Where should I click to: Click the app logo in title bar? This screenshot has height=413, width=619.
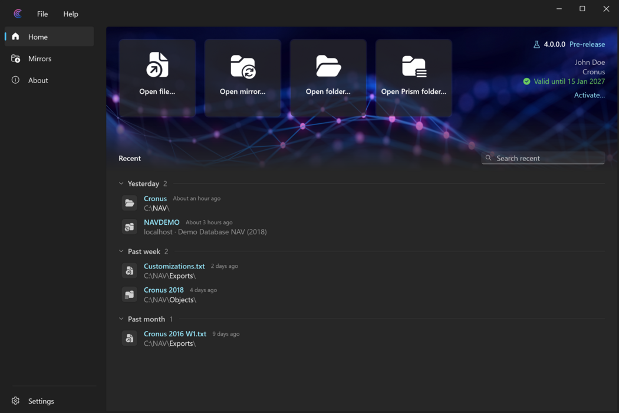[x=17, y=14]
